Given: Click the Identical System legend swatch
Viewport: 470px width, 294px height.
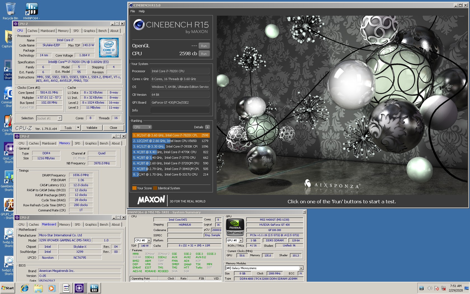Looking at the screenshot, I should pyautogui.click(x=155, y=188).
